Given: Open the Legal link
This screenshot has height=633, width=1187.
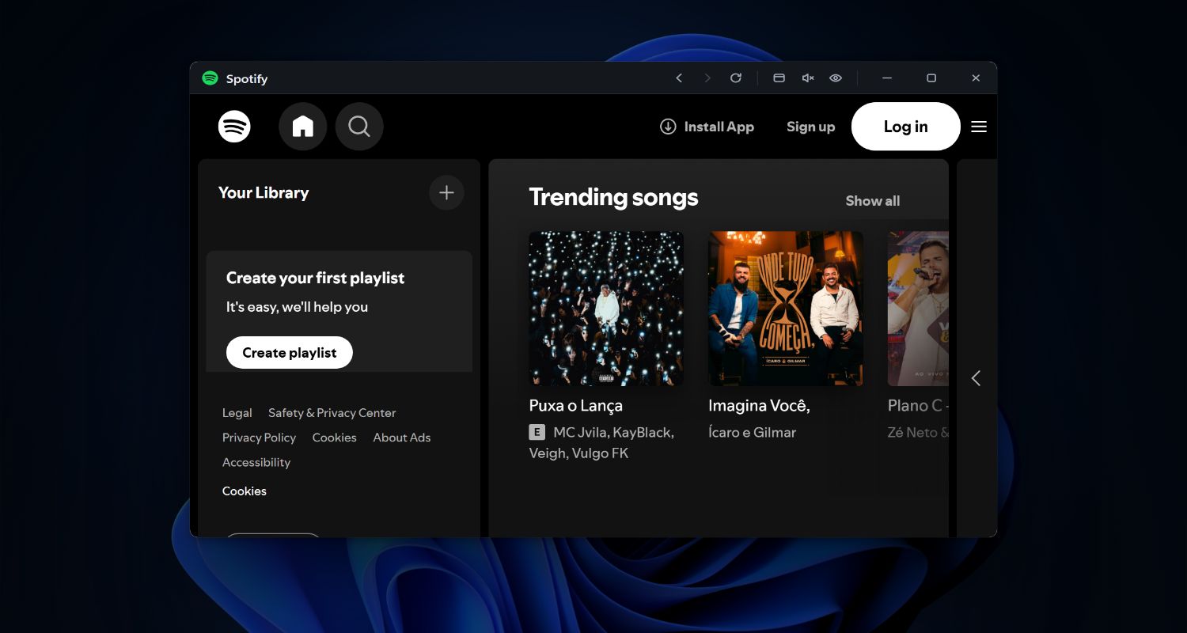Looking at the screenshot, I should [x=237, y=413].
